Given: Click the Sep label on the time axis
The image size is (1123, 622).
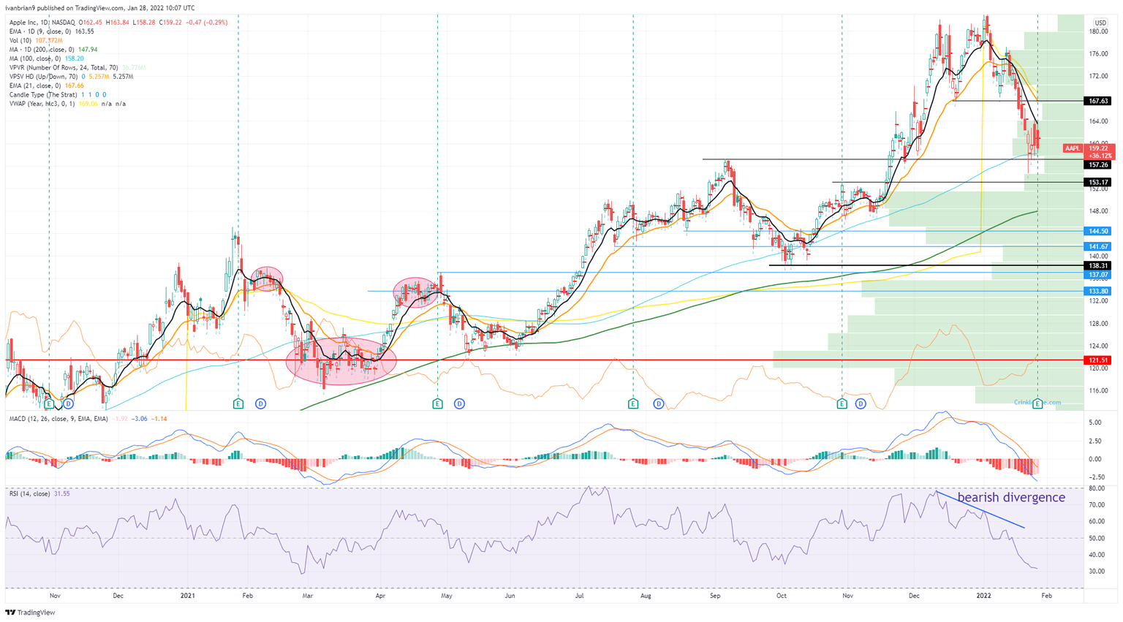Looking at the screenshot, I should tap(715, 596).
